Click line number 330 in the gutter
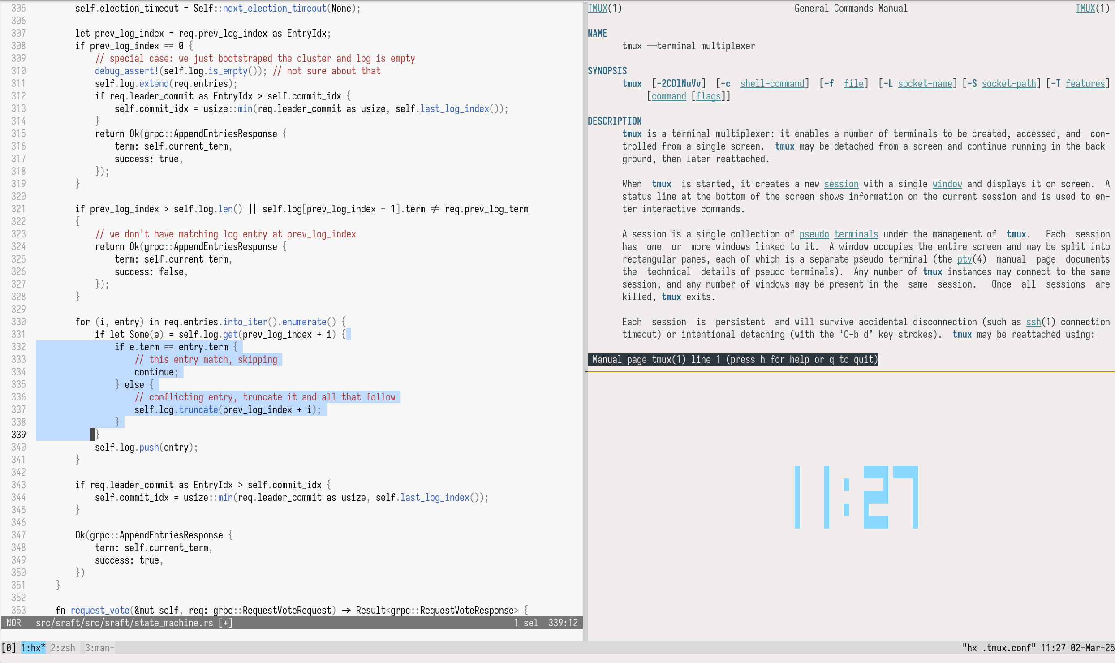The height and width of the screenshot is (663, 1115). [x=18, y=322]
